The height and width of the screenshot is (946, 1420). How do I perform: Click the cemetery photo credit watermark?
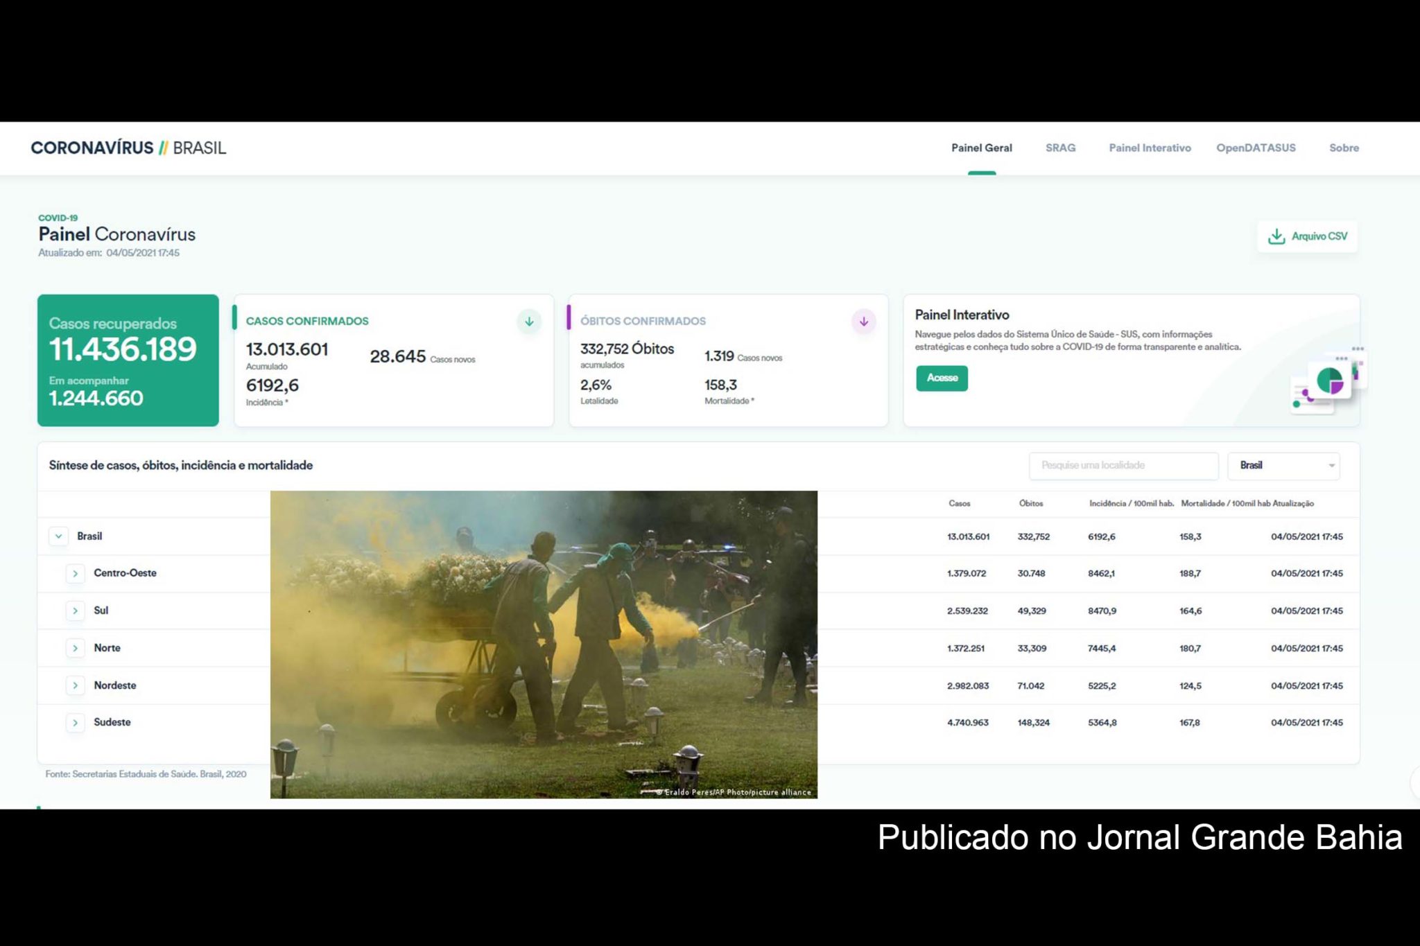[733, 791]
